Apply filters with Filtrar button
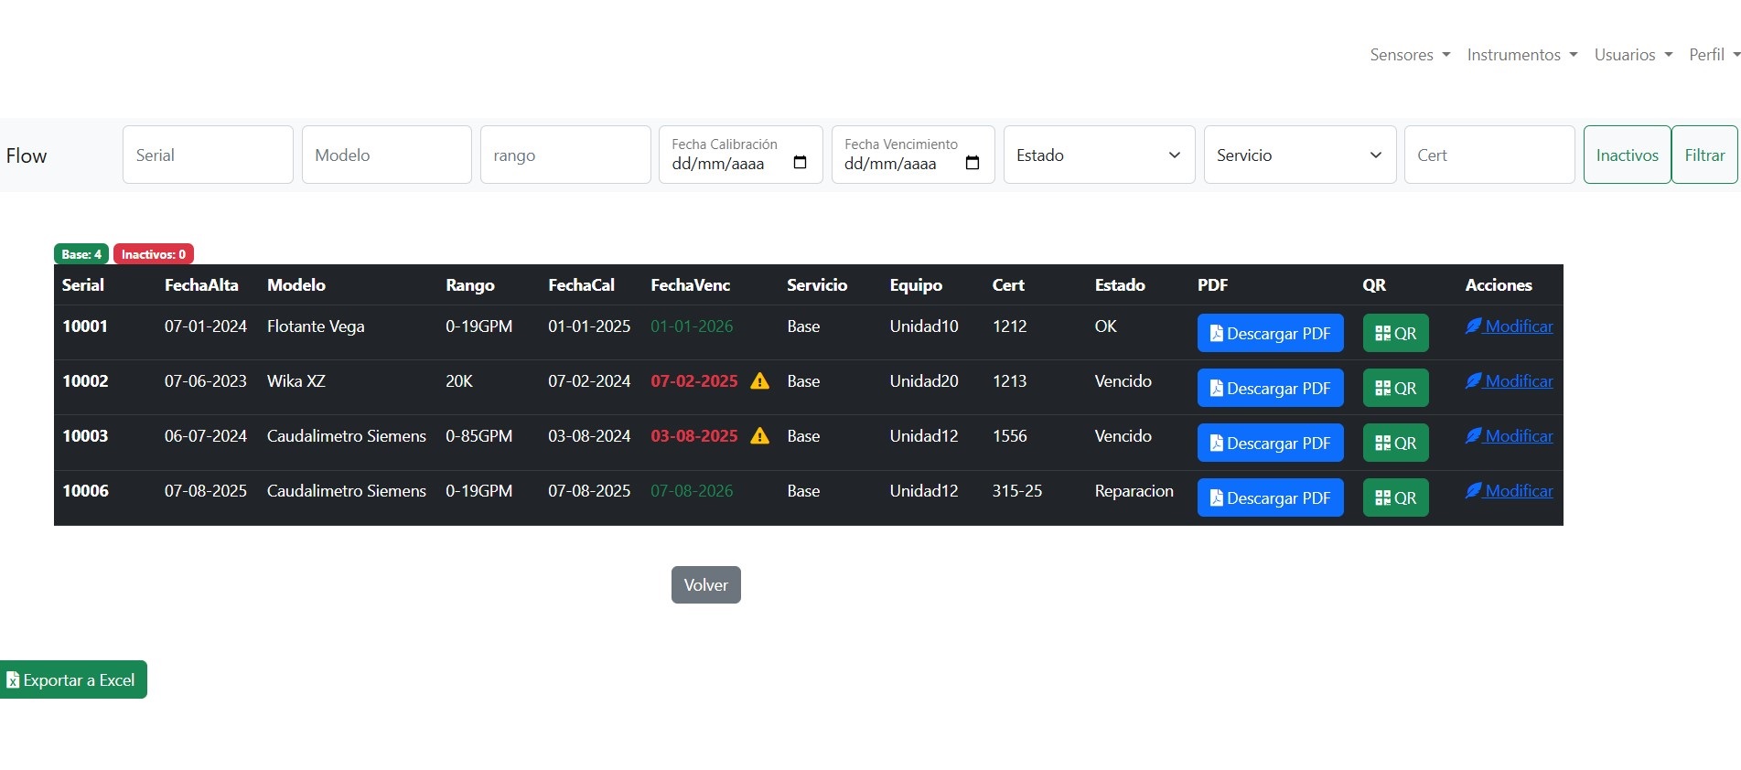This screenshot has height=770, width=1741. point(1704,155)
